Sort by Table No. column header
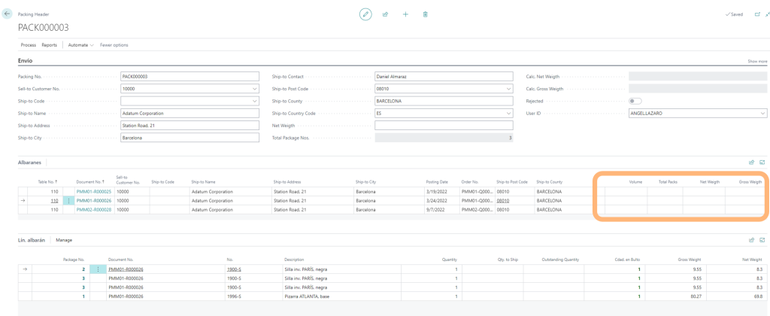 coord(47,182)
